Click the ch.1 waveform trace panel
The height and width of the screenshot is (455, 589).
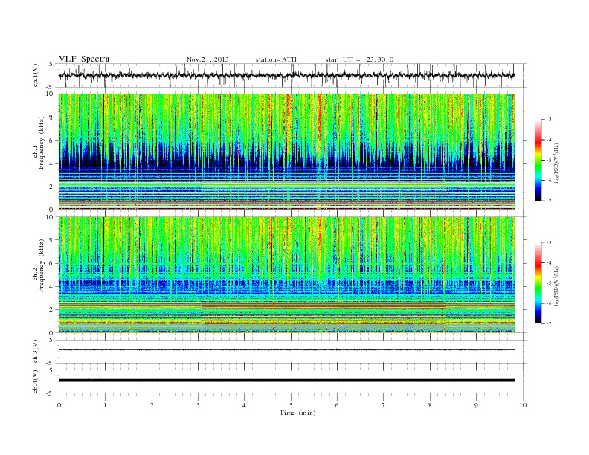pos(292,75)
